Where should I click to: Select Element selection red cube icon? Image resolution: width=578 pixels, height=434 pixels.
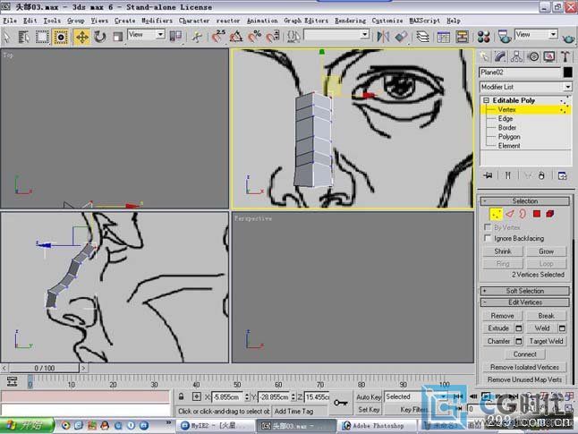(550, 214)
